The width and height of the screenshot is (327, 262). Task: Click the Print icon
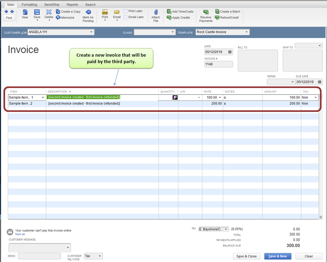(x=105, y=12)
